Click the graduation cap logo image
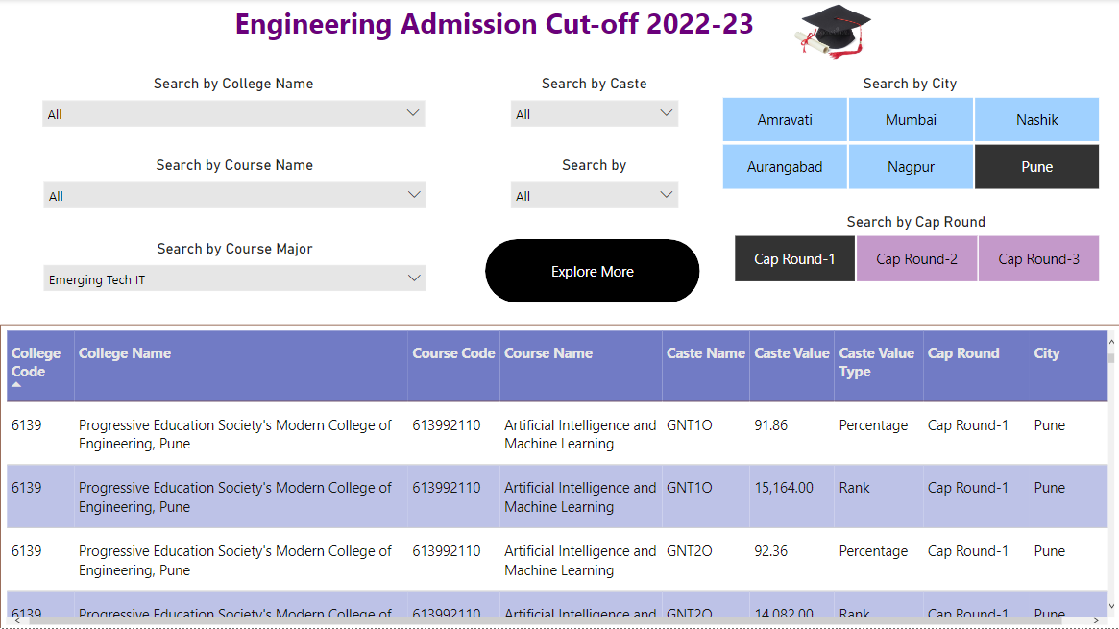This screenshot has height=629, width=1119. (x=832, y=30)
